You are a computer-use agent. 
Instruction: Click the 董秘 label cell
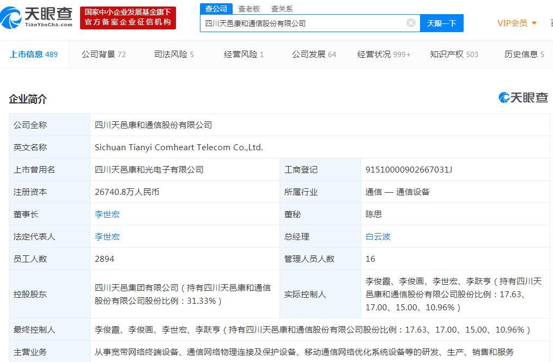tap(320, 214)
